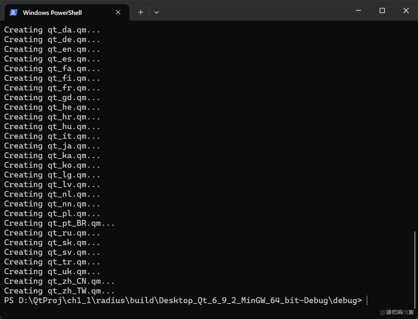
Task: Open a new terminal tab
Action: pos(140,12)
